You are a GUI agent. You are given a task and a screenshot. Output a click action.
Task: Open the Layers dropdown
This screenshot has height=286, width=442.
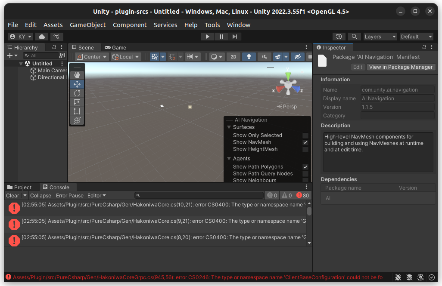(x=380, y=37)
